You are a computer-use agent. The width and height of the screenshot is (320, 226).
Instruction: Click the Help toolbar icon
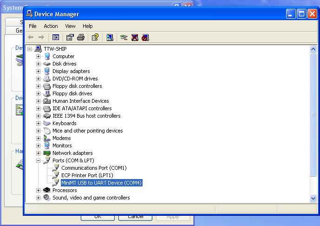tap(95, 37)
